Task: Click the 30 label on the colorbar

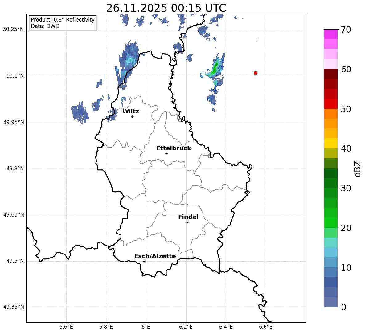Action: (346, 188)
